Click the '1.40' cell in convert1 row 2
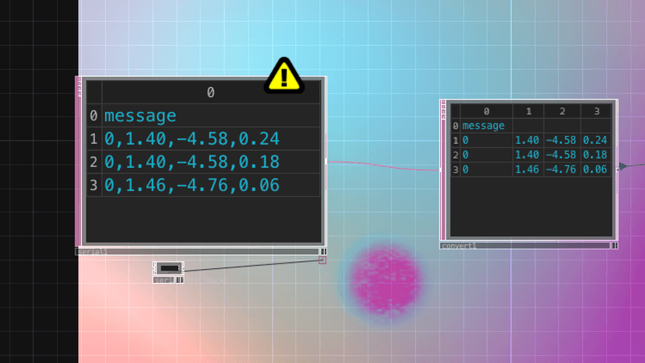Viewport: 645px width, 363px height. click(x=529, y=155)
